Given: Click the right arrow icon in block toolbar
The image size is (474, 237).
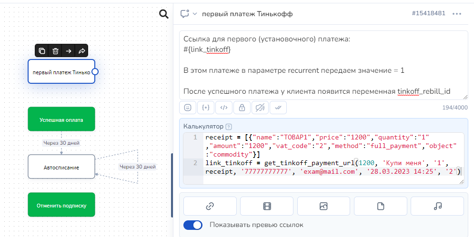Looking at the screenshot, I should click(x=69, y=51).
